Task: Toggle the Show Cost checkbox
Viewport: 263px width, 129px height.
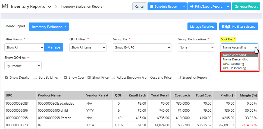Action: 65,78
